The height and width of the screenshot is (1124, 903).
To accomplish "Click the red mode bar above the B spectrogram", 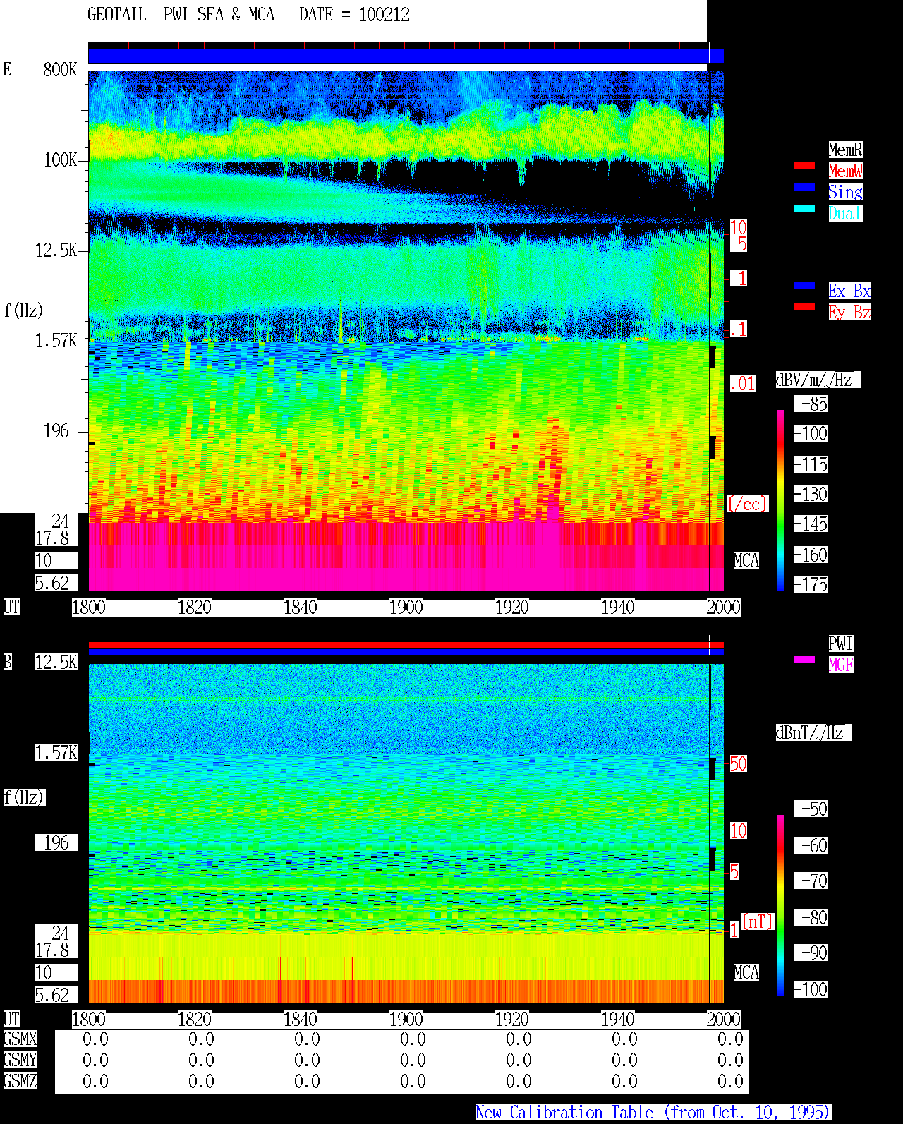I will click(406, 645).
